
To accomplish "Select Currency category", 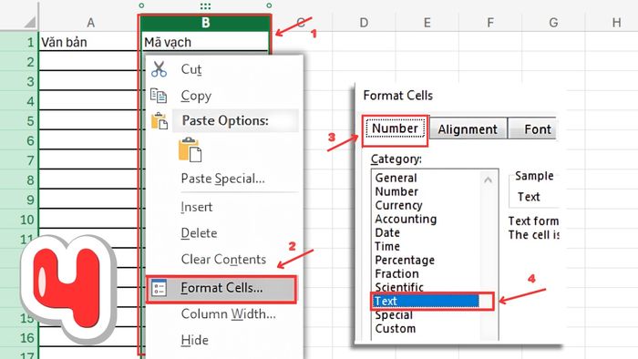I will click(x=399, y=205).
